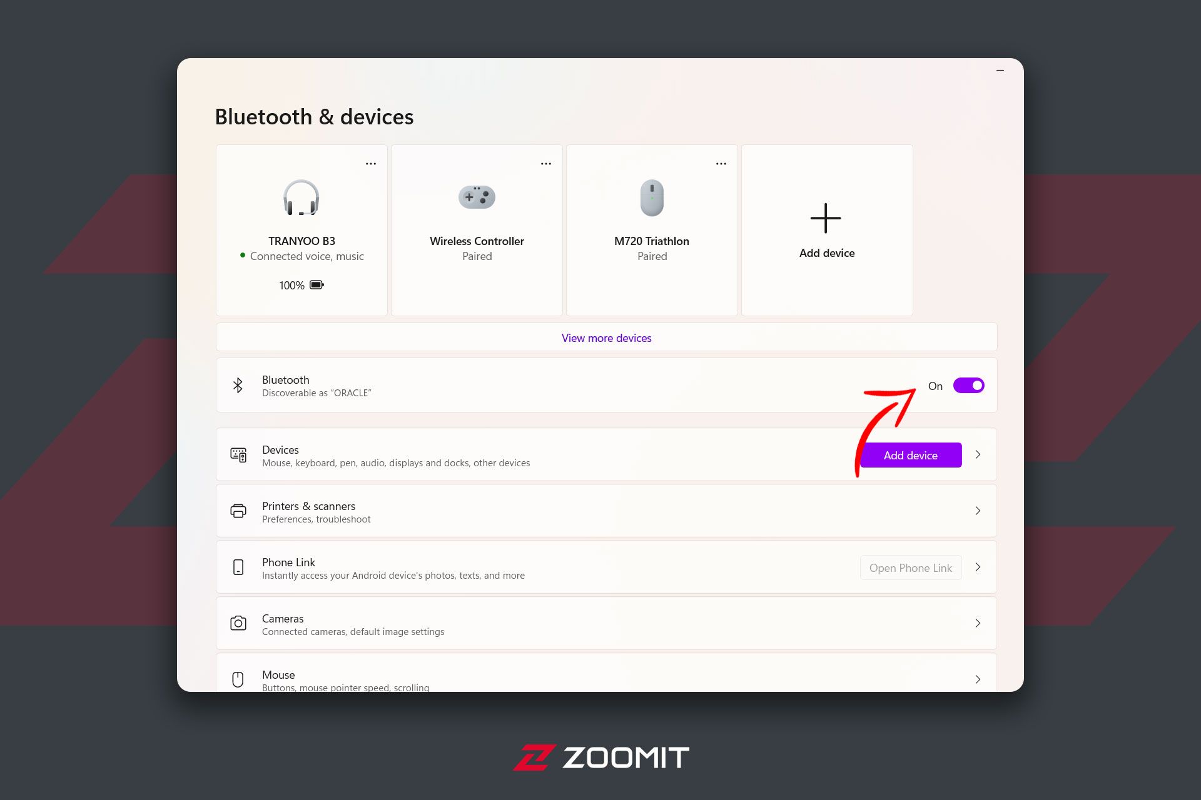Image resolution: width=1201 pixels, height=800 pixels.
Task: Click the Devices keyboard/mouse icon
Action: pos(238,456)
